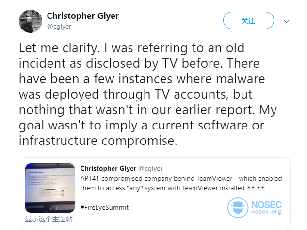This screenshot has height=230, width=307.
Task: Click the NOSEC masked-hat logo icon
Action: click(238, 208)
